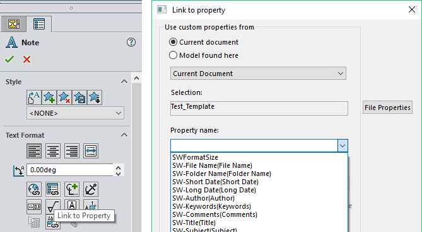The width and height of the screenshot is (422, 232).
Task: Center-align the note text
Action: (53, 151)
